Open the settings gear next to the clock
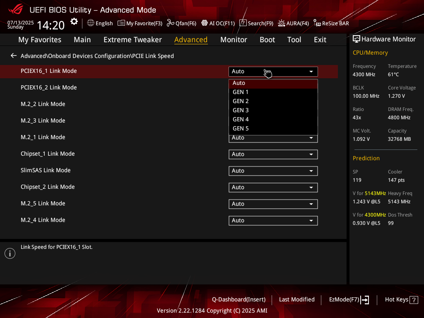The height and width of the screenshot is (318, 424). coord(74,22)
